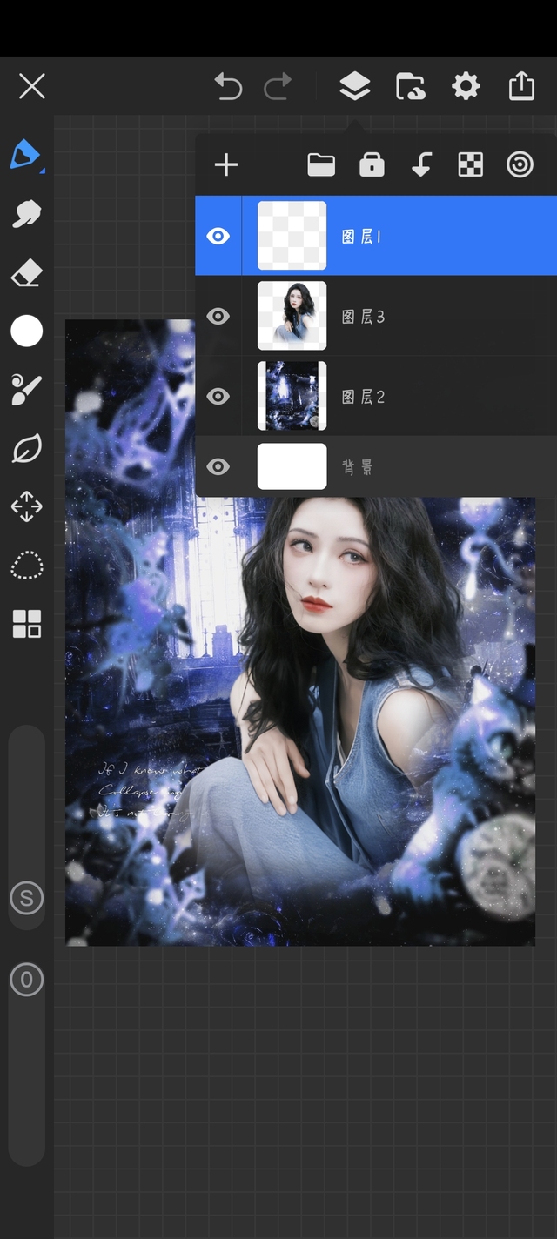Create a layer group folder
This screenshot has width=557, height=1239.
click(321, 164)
